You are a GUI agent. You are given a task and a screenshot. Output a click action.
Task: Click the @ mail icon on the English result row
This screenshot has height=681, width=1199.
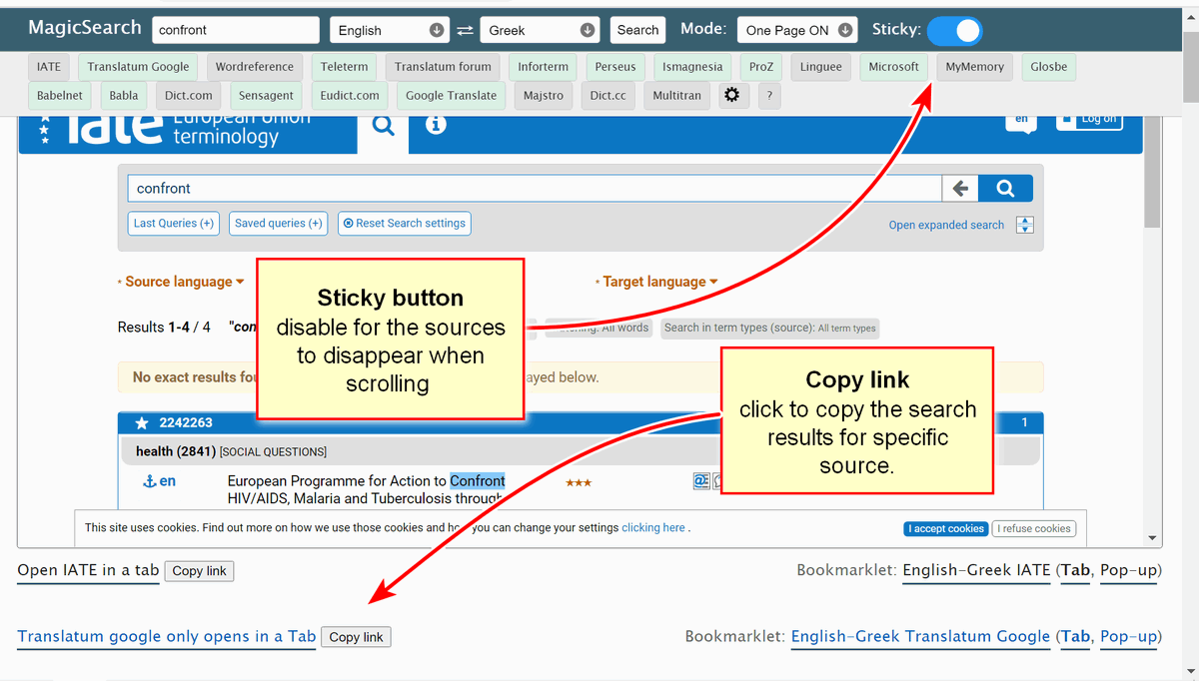(x=700, y=480)
